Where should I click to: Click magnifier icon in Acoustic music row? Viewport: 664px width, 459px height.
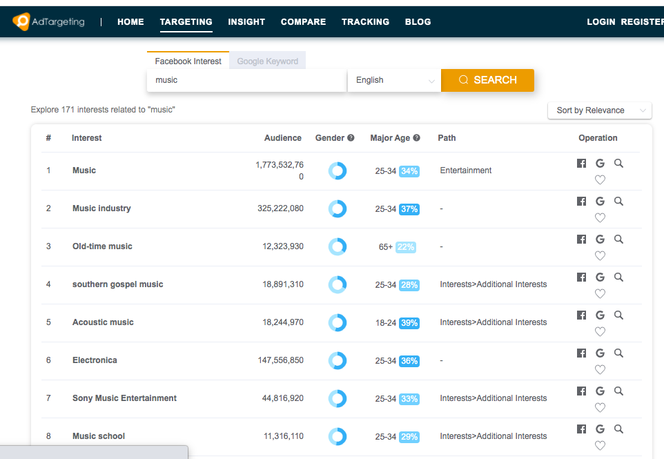618,315
